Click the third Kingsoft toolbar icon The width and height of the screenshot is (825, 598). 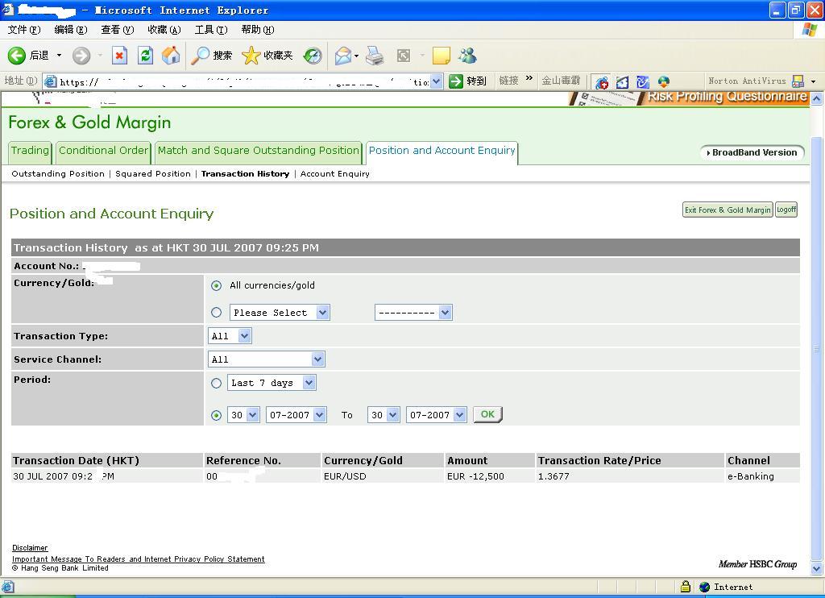(x=643, y=81)
